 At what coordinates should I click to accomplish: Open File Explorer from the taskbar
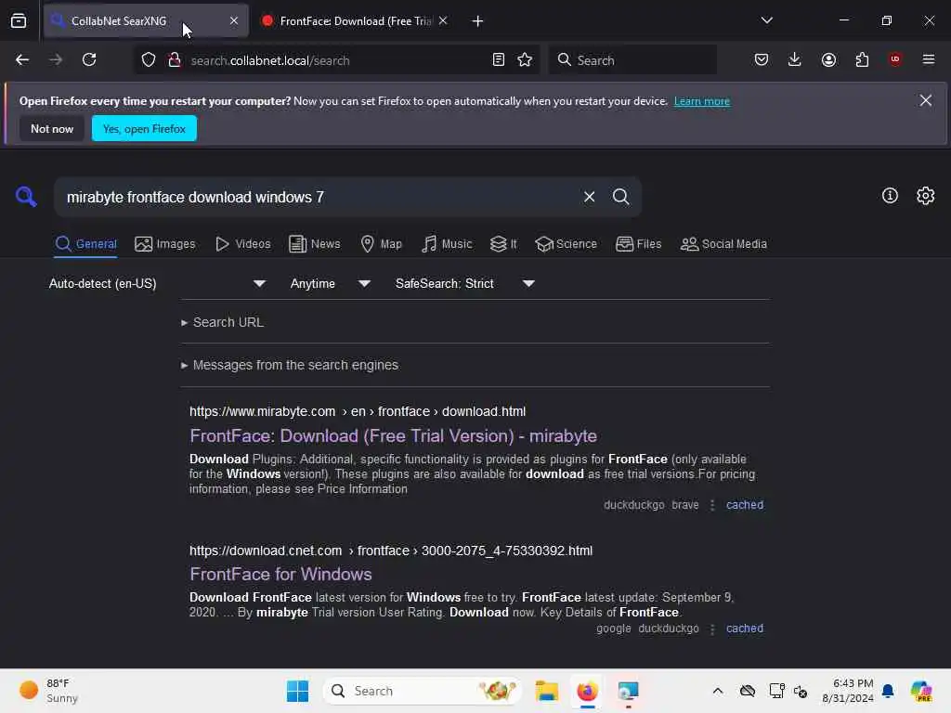pyautogui.click(x=546, y=691)
